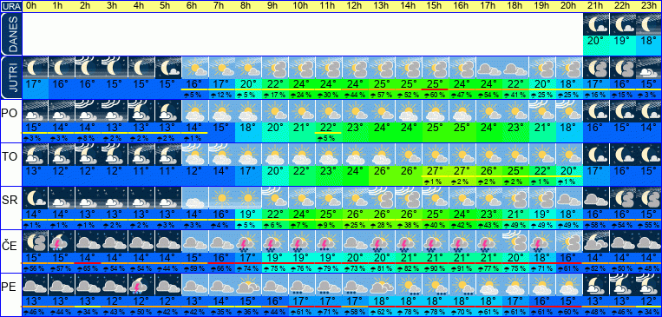Select the ČE 8h thunderstorm icon
The image size is (662, 317).
click(248, 241)
